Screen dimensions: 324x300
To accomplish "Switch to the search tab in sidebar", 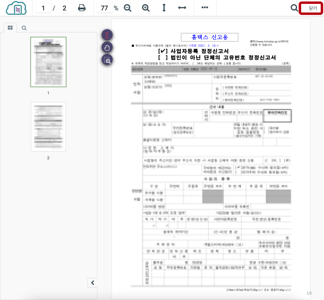I will click(x=24, y=28).
